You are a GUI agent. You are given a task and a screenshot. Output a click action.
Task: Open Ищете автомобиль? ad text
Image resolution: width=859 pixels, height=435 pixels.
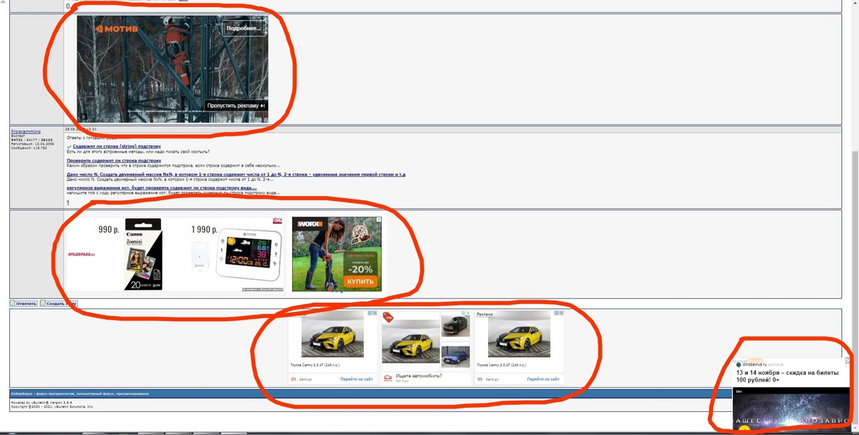coord(418,376)
